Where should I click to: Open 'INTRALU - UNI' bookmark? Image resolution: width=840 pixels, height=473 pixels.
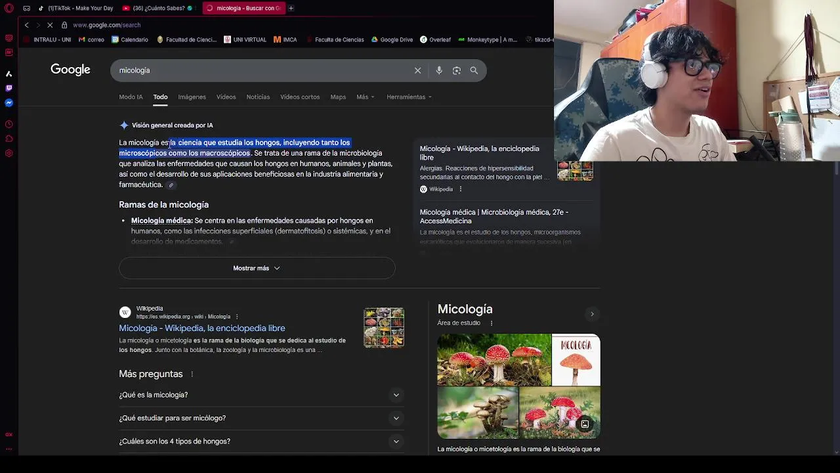coord(47,39)
